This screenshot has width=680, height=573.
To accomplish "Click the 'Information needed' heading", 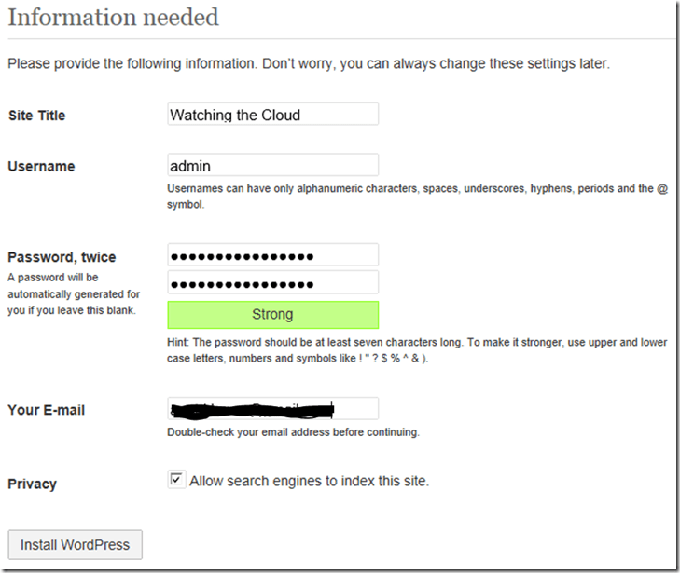I will [x=113, y=17].
